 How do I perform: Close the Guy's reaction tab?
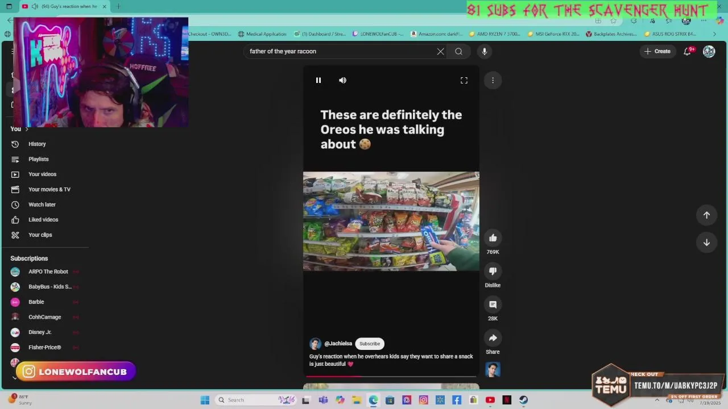click(x=104, y=6)
